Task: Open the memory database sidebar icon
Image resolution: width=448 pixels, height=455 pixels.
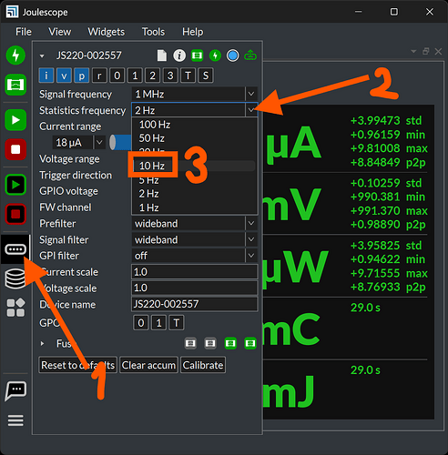Action: coord(15,278)
